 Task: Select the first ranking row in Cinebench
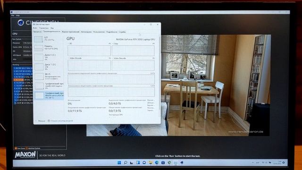[23, 68]
